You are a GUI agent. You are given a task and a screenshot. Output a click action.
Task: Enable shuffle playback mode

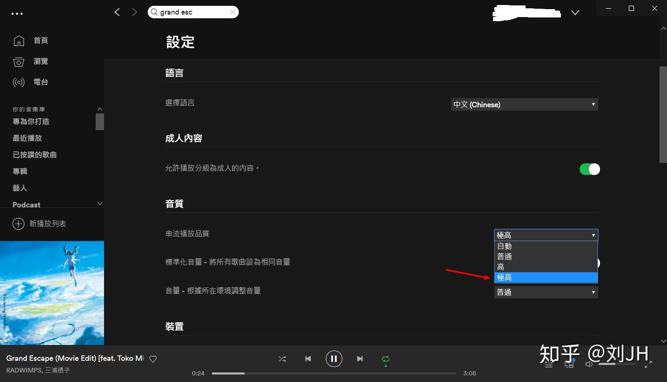282,358
